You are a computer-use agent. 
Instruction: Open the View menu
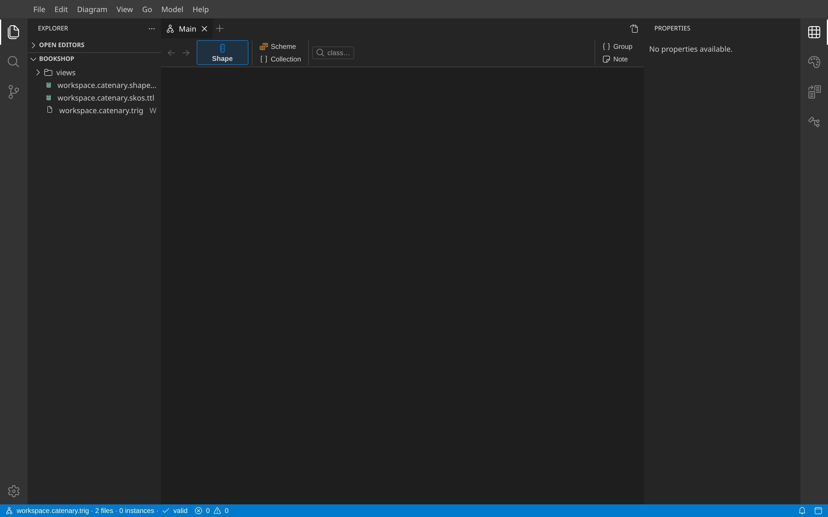click(124, 9)
